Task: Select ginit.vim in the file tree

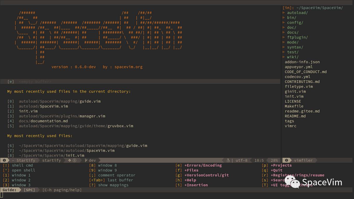Action: pos(295,91)
